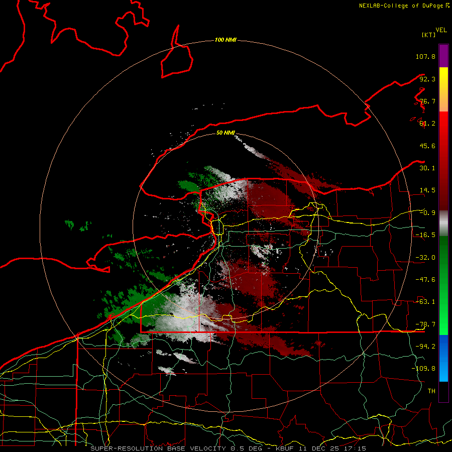Select the 107.8 velocity scale value
The width and height of the screenshot is (452, 452).
click(x=425, y=56)
